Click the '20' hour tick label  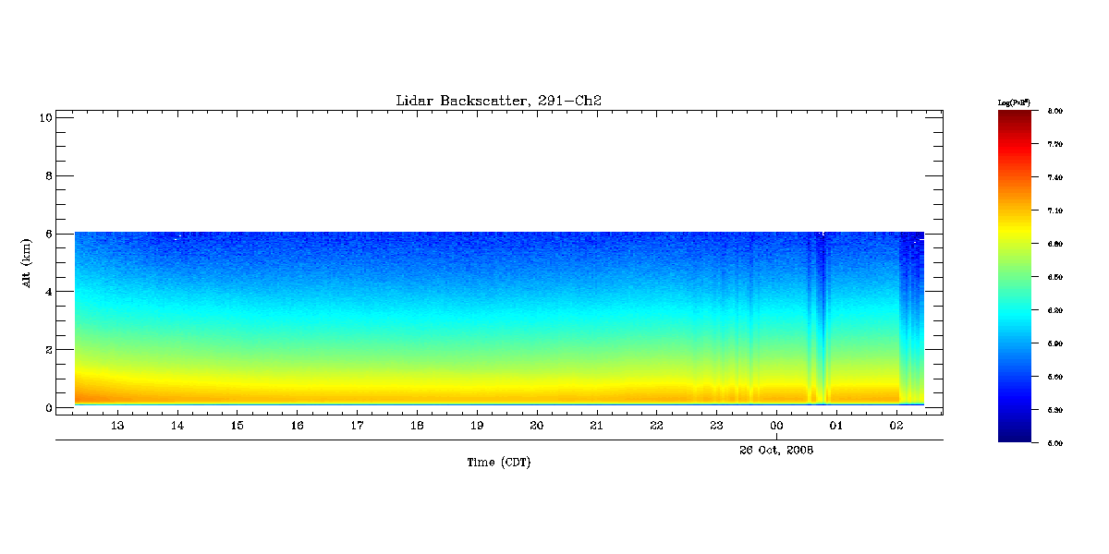pos(537,426)
